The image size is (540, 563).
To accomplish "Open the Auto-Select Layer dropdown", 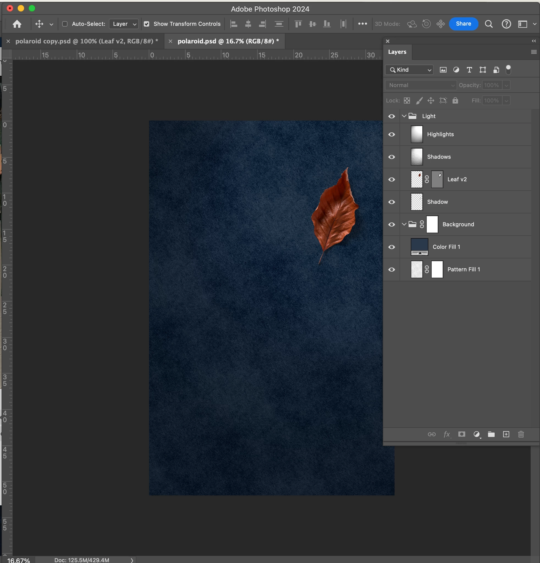I will 124,24.
